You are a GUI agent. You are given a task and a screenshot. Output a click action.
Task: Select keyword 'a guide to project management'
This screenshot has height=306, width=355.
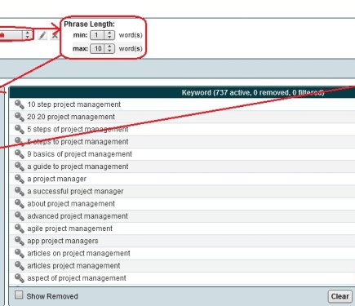coord(78,166)
